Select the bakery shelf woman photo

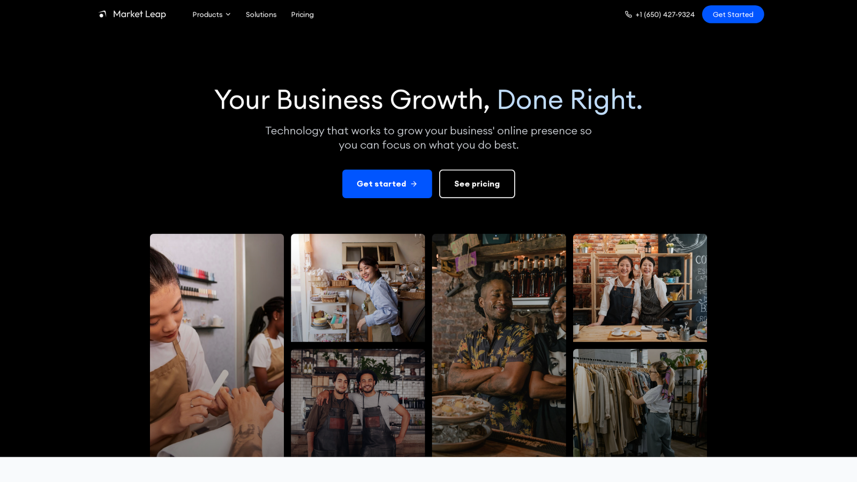click(358, 288)
